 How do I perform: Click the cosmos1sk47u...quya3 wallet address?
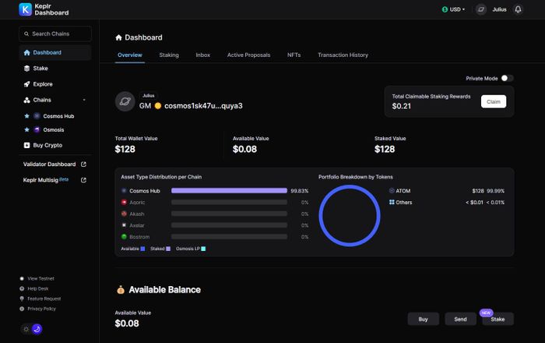tap(203, 106)
